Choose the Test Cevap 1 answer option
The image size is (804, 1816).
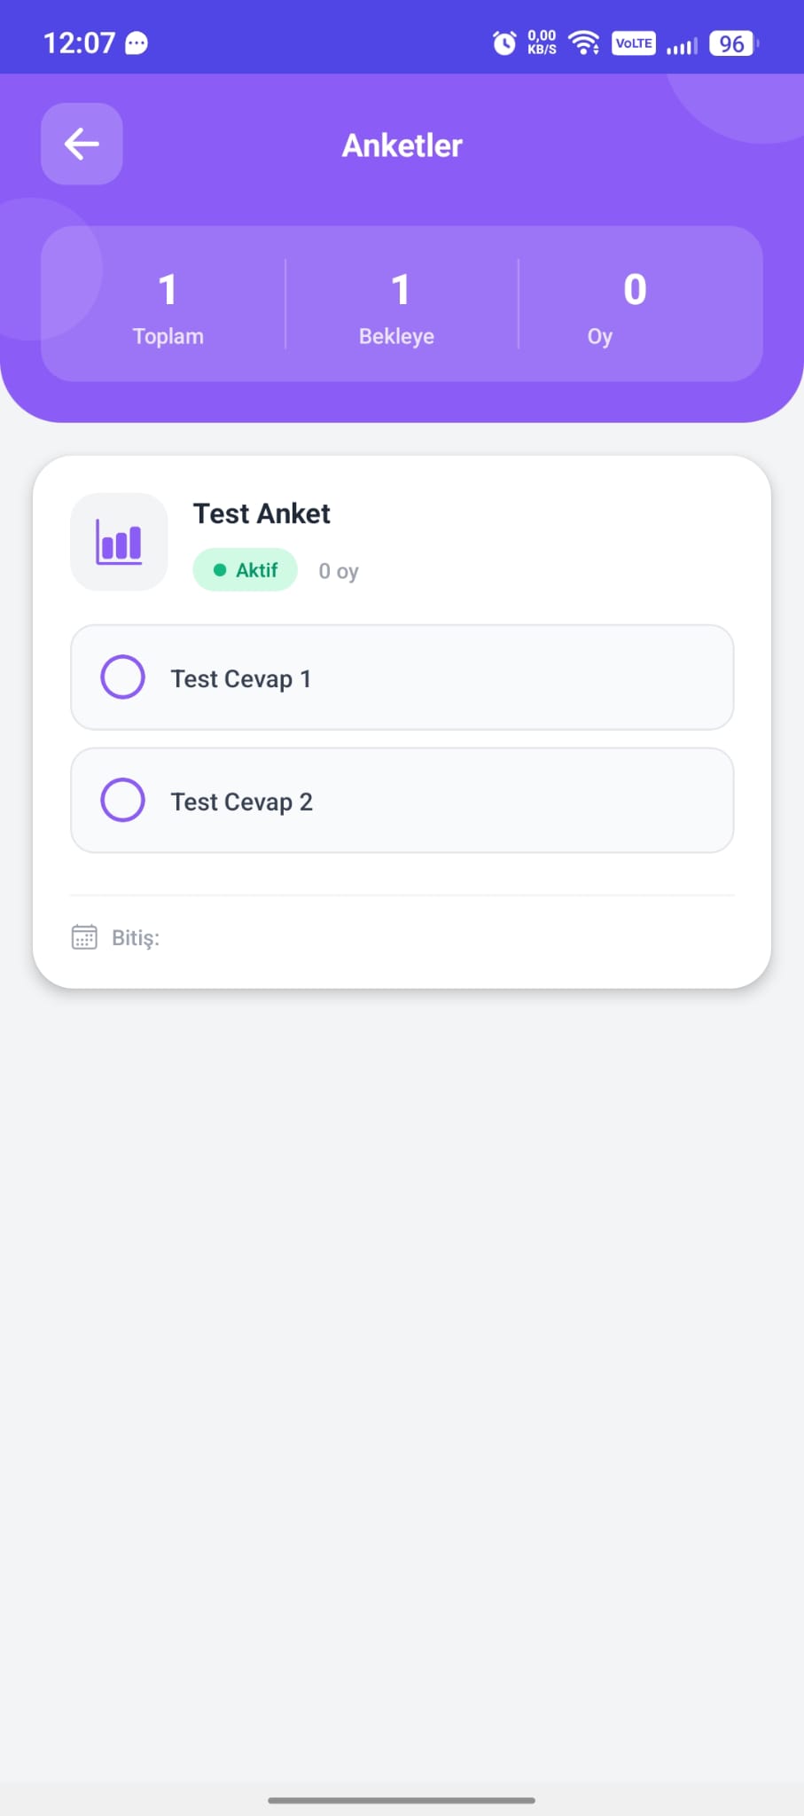pyautogui.click(x=402, y=677)
